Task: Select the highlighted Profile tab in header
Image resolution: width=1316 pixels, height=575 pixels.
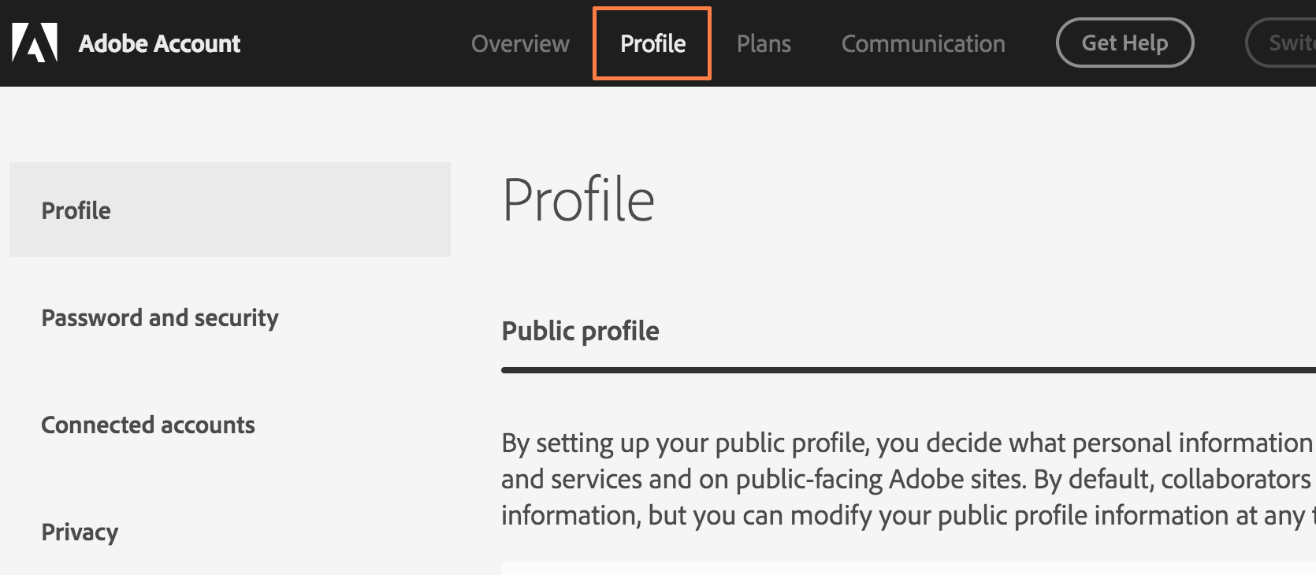Action: tap(652, 43)
